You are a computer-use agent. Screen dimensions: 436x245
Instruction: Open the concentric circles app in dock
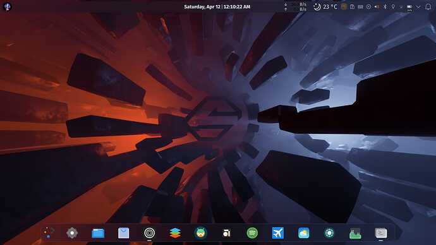click(x=149, y=233)
